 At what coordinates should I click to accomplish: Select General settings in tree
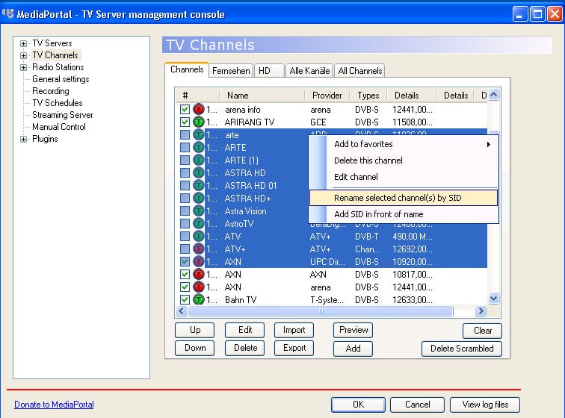[x=61, y=79]
